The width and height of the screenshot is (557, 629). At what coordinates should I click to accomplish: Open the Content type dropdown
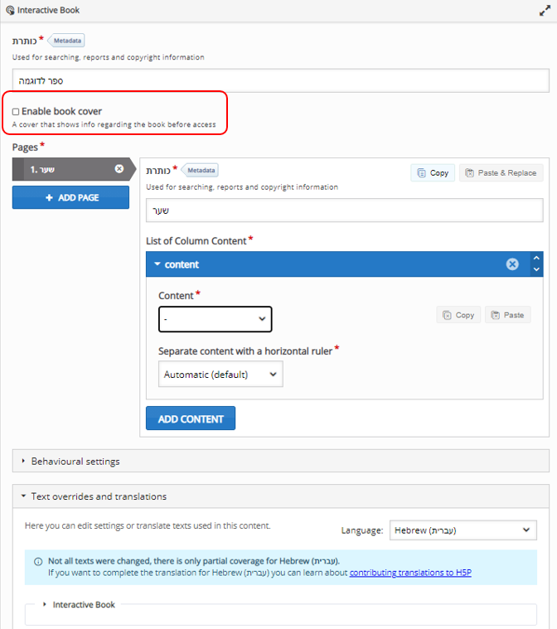pyautogui.click(x=216, y=319)
